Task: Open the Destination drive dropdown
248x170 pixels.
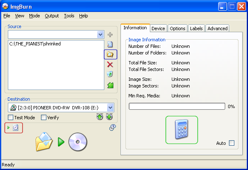Action: (111, 108)
